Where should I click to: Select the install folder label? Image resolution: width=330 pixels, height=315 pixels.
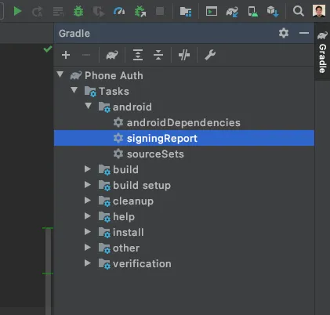pyautogui.click(x=129, y=233)
